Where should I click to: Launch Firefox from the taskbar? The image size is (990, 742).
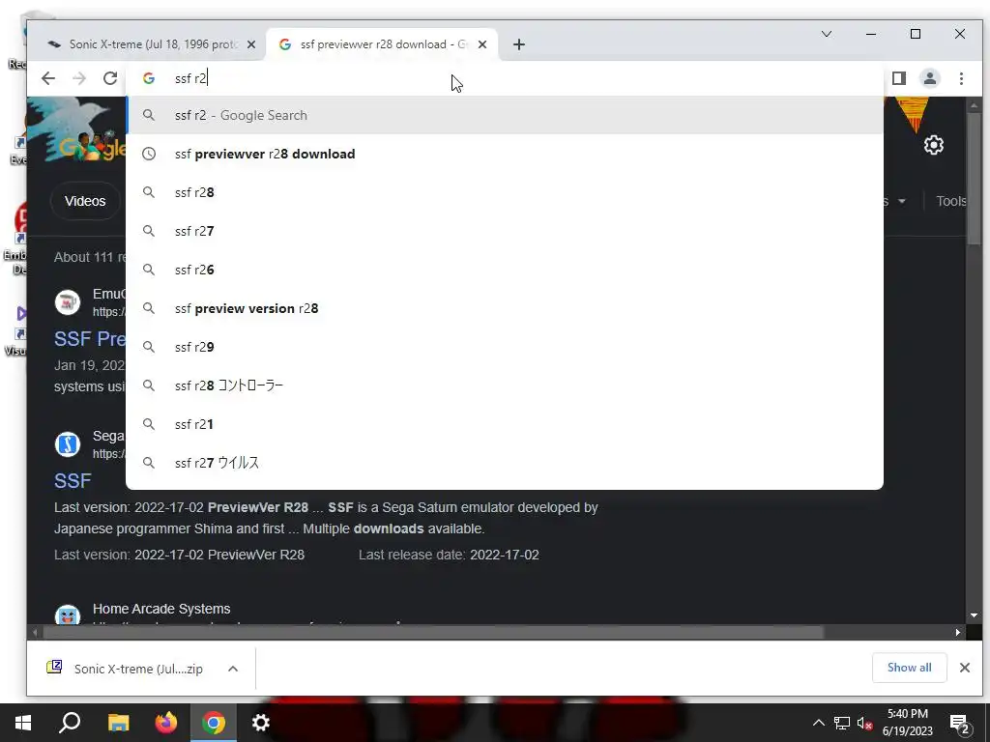(x=166, y=723)
